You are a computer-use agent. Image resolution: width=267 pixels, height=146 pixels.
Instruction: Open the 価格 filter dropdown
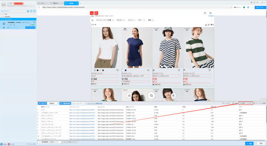point(151,20)
